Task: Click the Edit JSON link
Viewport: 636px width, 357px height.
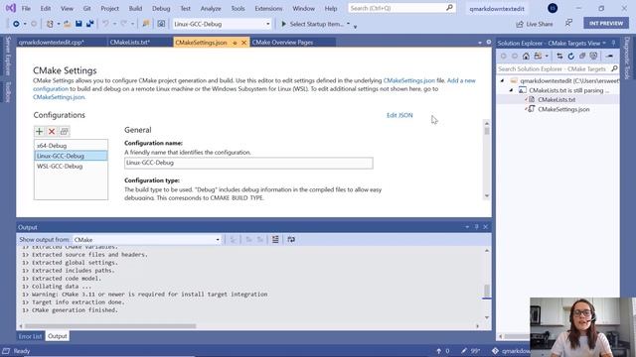Action: [399, 115]
